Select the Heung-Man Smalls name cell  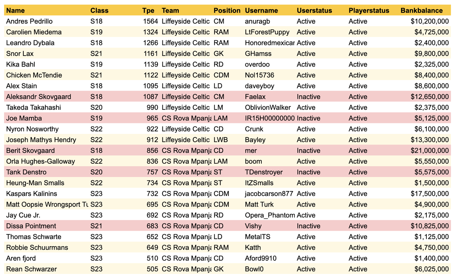[35, 183]
